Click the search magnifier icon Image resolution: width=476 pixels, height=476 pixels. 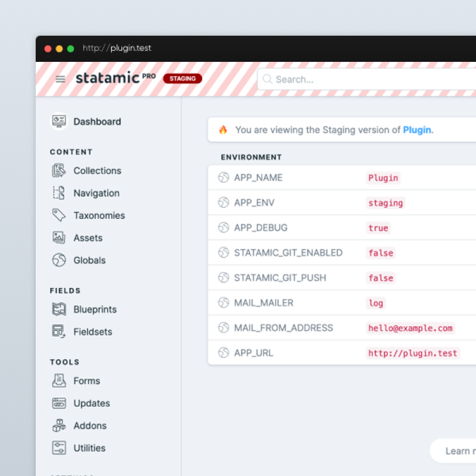click(x=267, y=79)
